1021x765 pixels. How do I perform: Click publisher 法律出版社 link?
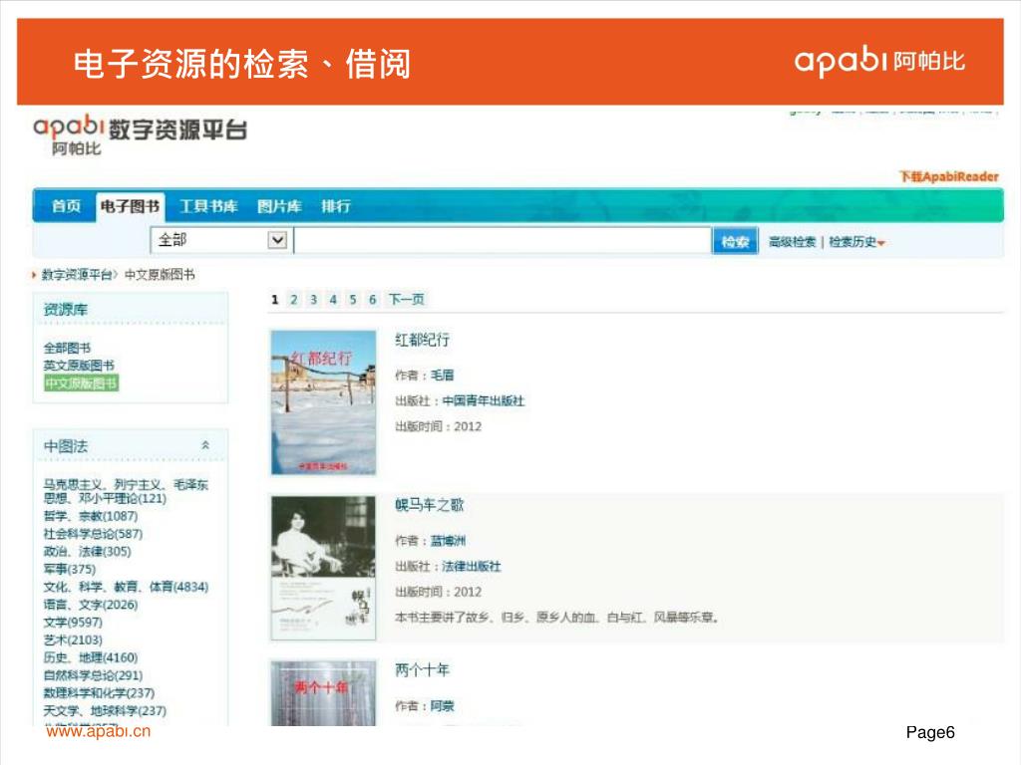tap(472, 566)
